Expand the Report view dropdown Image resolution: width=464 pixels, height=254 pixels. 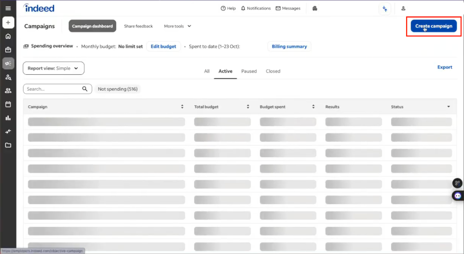(x=54, y=68)
